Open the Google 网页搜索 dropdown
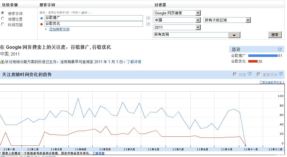 (177, 13)
